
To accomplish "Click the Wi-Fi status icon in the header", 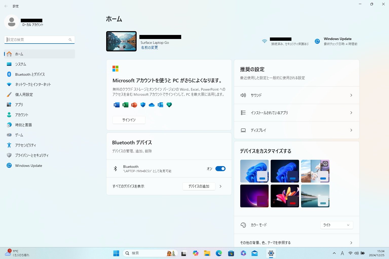I will pos(264,41).
